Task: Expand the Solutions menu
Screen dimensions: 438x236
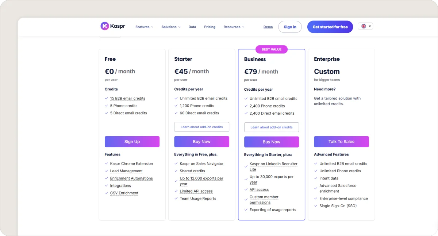Action: [171, 27]
